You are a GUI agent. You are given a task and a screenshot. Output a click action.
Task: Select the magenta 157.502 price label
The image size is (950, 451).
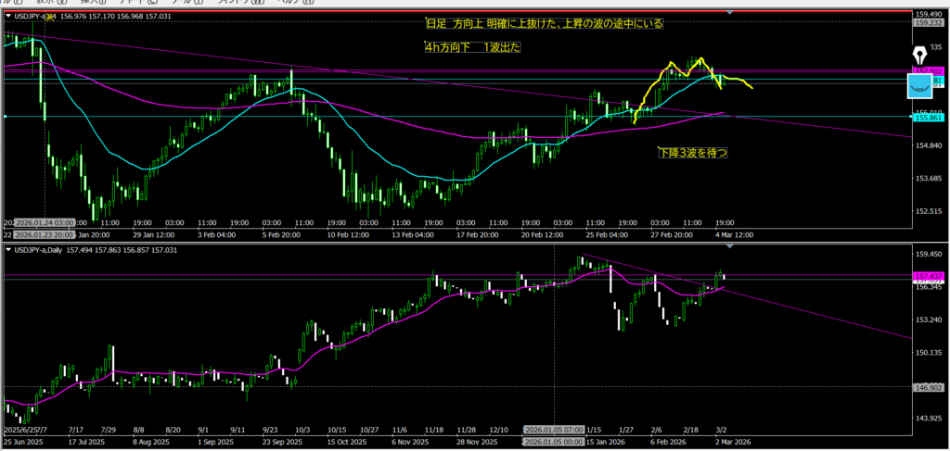(927, 70)
